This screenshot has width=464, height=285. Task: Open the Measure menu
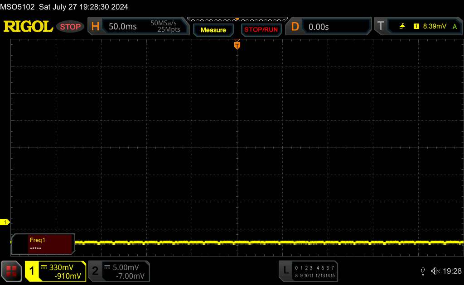[x=213, y=30]
